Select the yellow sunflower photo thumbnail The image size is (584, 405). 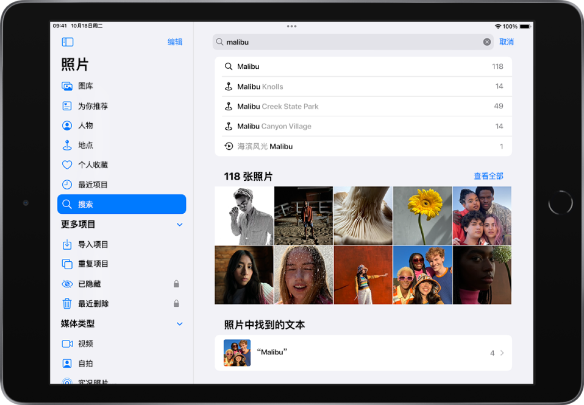click(x=422, y=216)
